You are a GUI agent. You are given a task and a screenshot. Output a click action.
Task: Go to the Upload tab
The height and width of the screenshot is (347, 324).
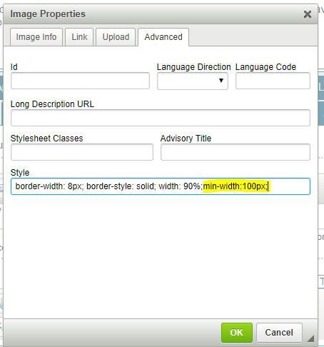click(x=116, y=37)
